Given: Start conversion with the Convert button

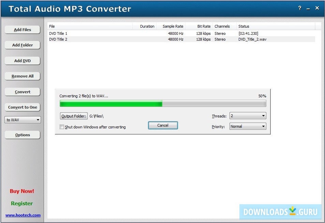Looking at the screenshot, I should click(x=22, y=92).
